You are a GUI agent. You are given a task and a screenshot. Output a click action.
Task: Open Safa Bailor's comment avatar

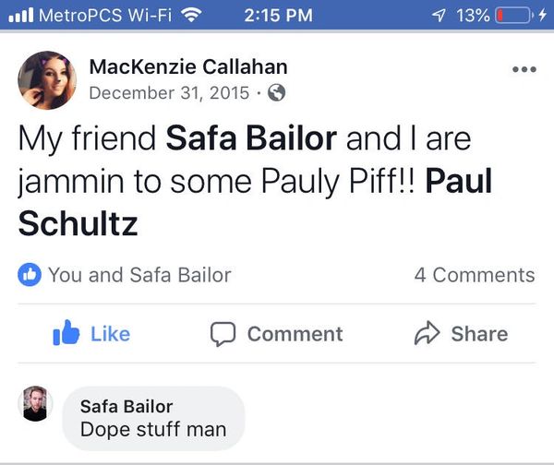point(36,404)
